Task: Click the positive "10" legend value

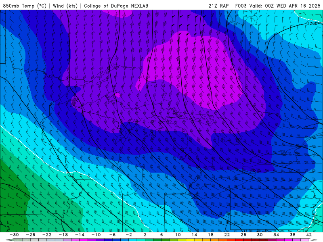Action: click(178, 235)
